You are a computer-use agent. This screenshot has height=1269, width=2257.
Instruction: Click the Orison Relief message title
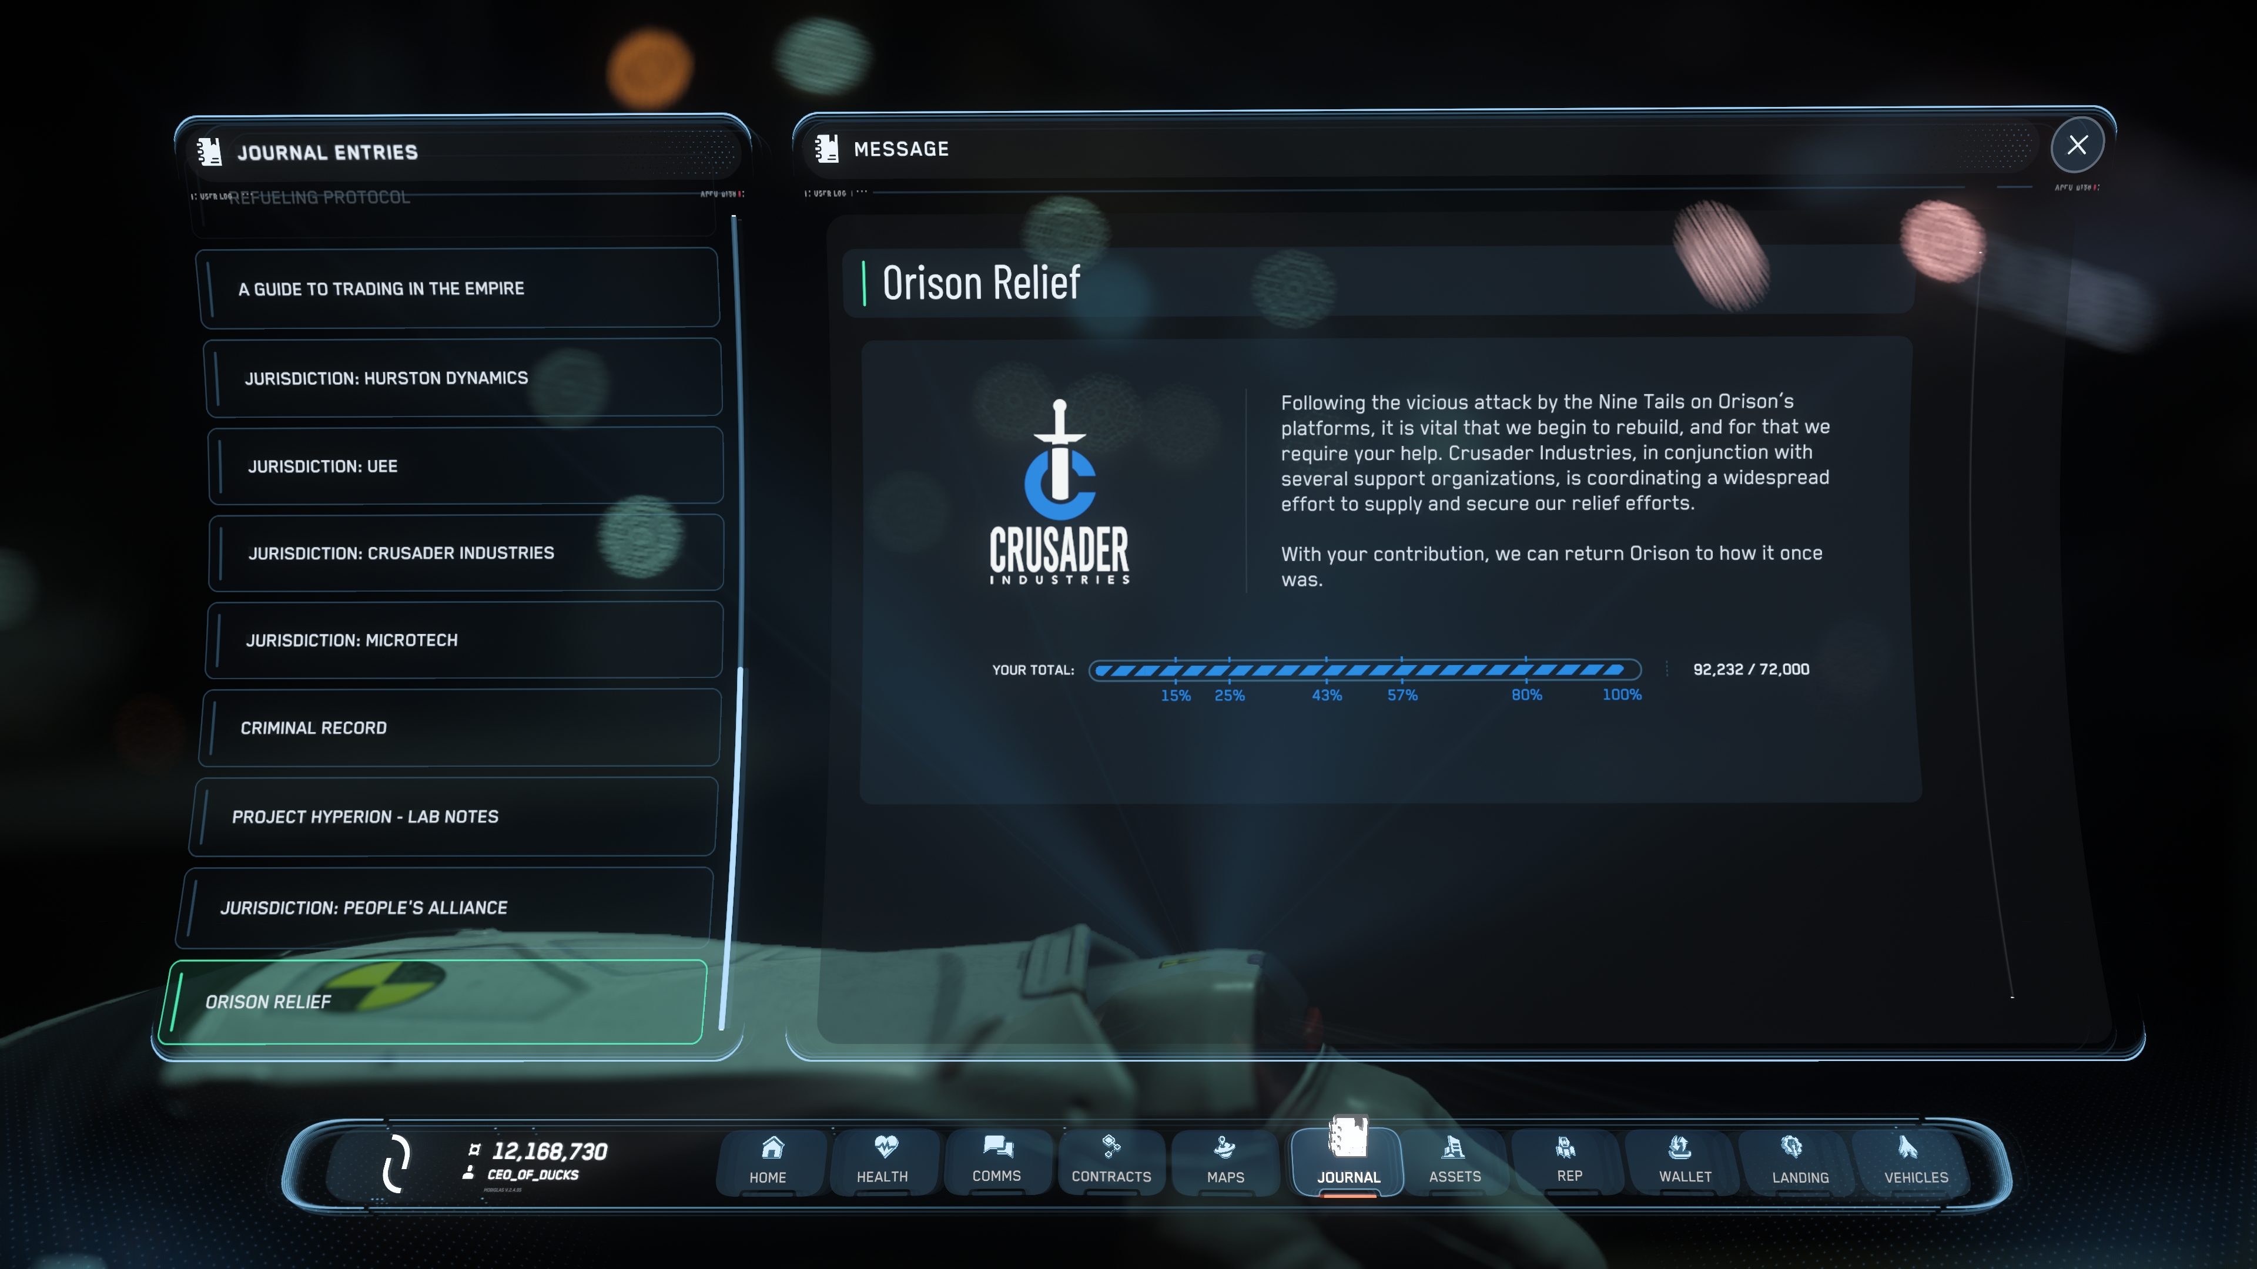click(x=980, y=283)
